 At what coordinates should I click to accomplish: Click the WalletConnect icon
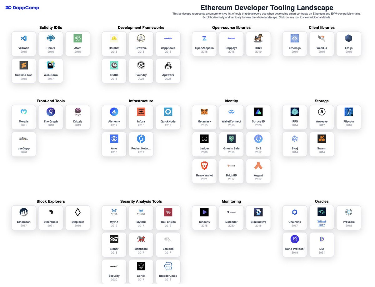pyautogui.click(x=232, y=112)
